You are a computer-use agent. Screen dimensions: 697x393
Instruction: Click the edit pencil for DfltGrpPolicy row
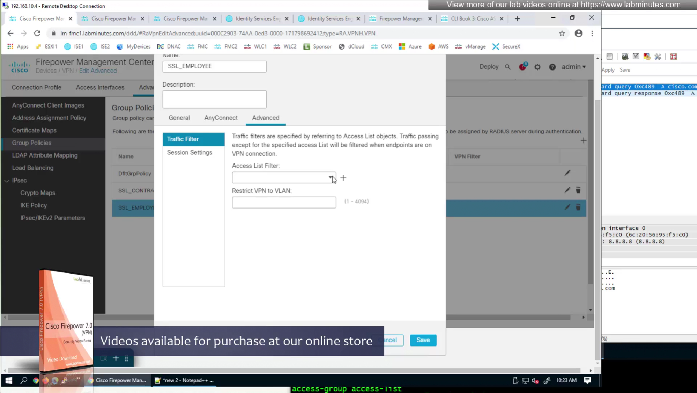(567, 173)
